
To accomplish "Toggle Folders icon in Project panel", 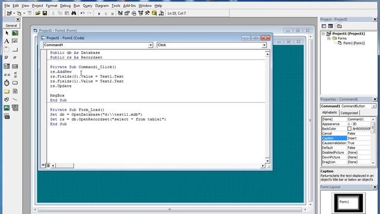I will pyautogui.click(x=340, y=26).
